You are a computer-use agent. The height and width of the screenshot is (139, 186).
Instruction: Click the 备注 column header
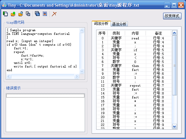(158, 33)
